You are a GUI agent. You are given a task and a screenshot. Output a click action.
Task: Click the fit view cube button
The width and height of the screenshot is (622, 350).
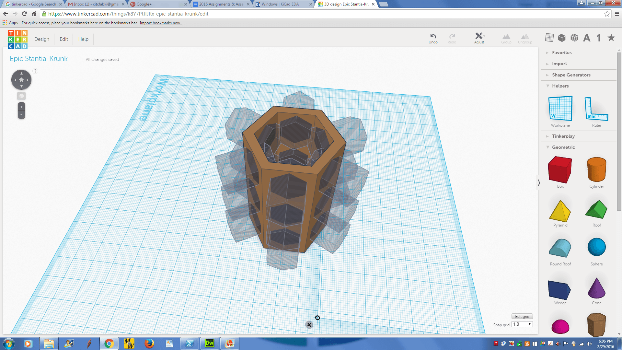21,96
